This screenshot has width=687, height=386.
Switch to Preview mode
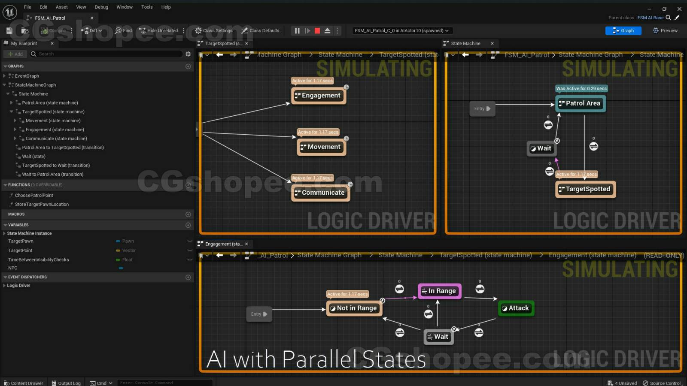pyautogui.click(x=665, y=30)
